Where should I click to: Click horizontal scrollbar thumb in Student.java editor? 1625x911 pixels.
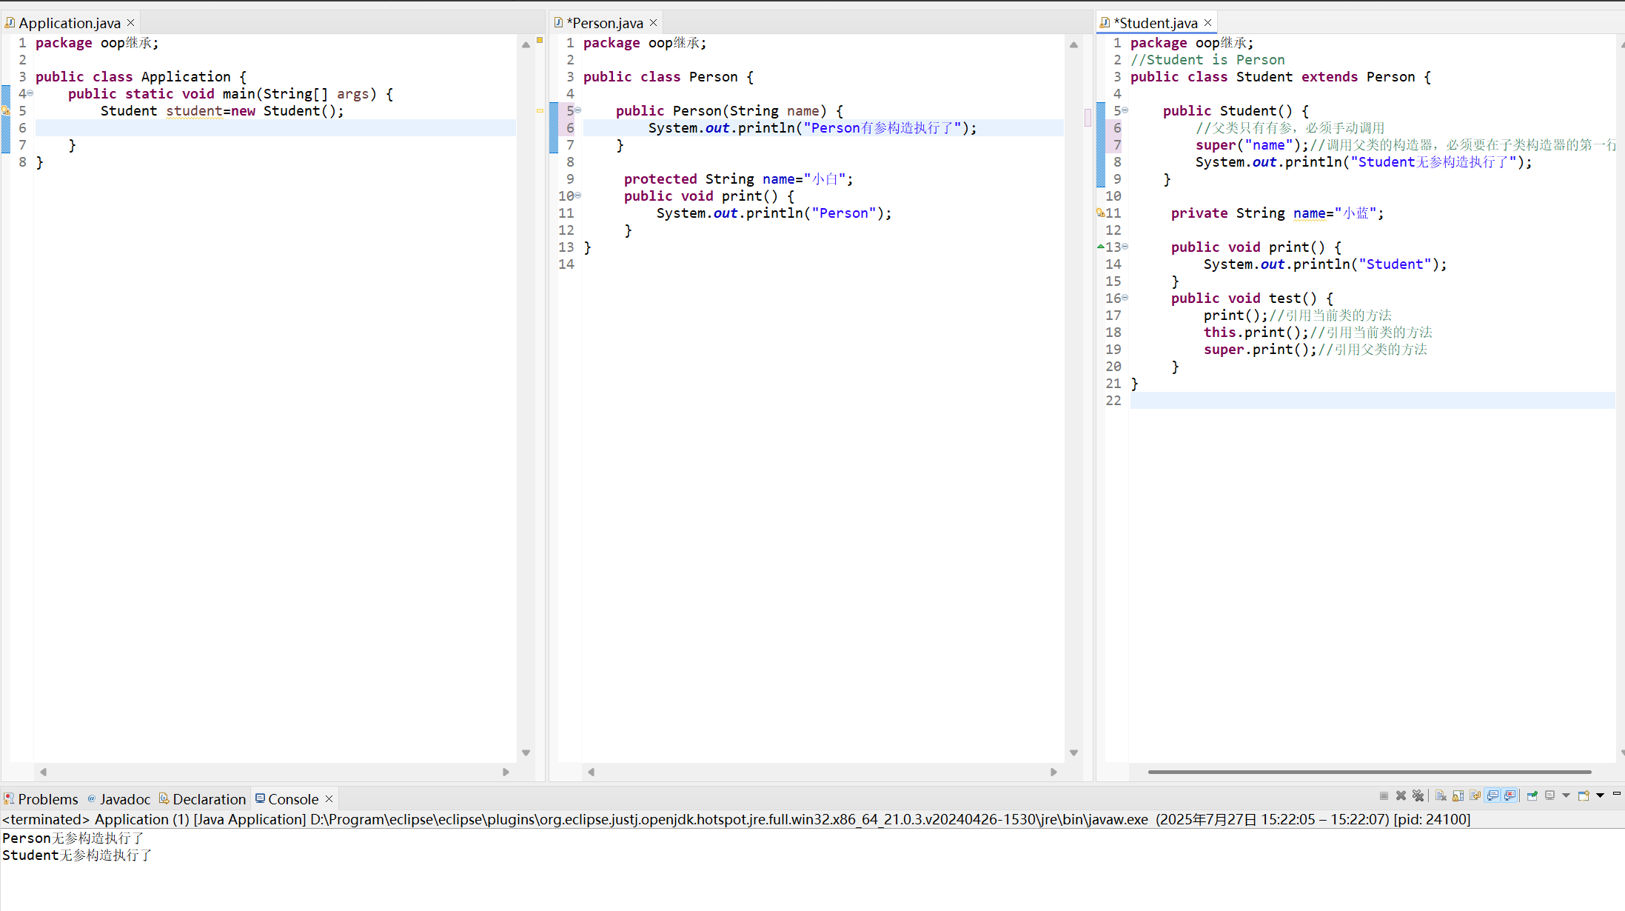coord(1370,772)
